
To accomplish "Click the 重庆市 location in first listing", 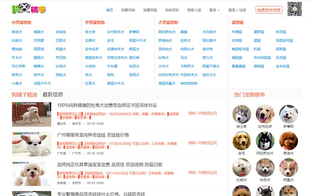I will point(61,123).
